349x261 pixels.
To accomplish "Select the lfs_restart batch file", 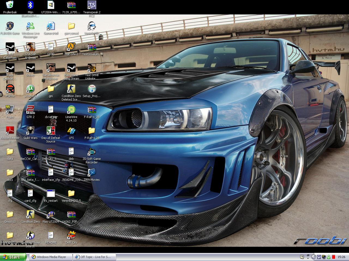I will point(51,196).
